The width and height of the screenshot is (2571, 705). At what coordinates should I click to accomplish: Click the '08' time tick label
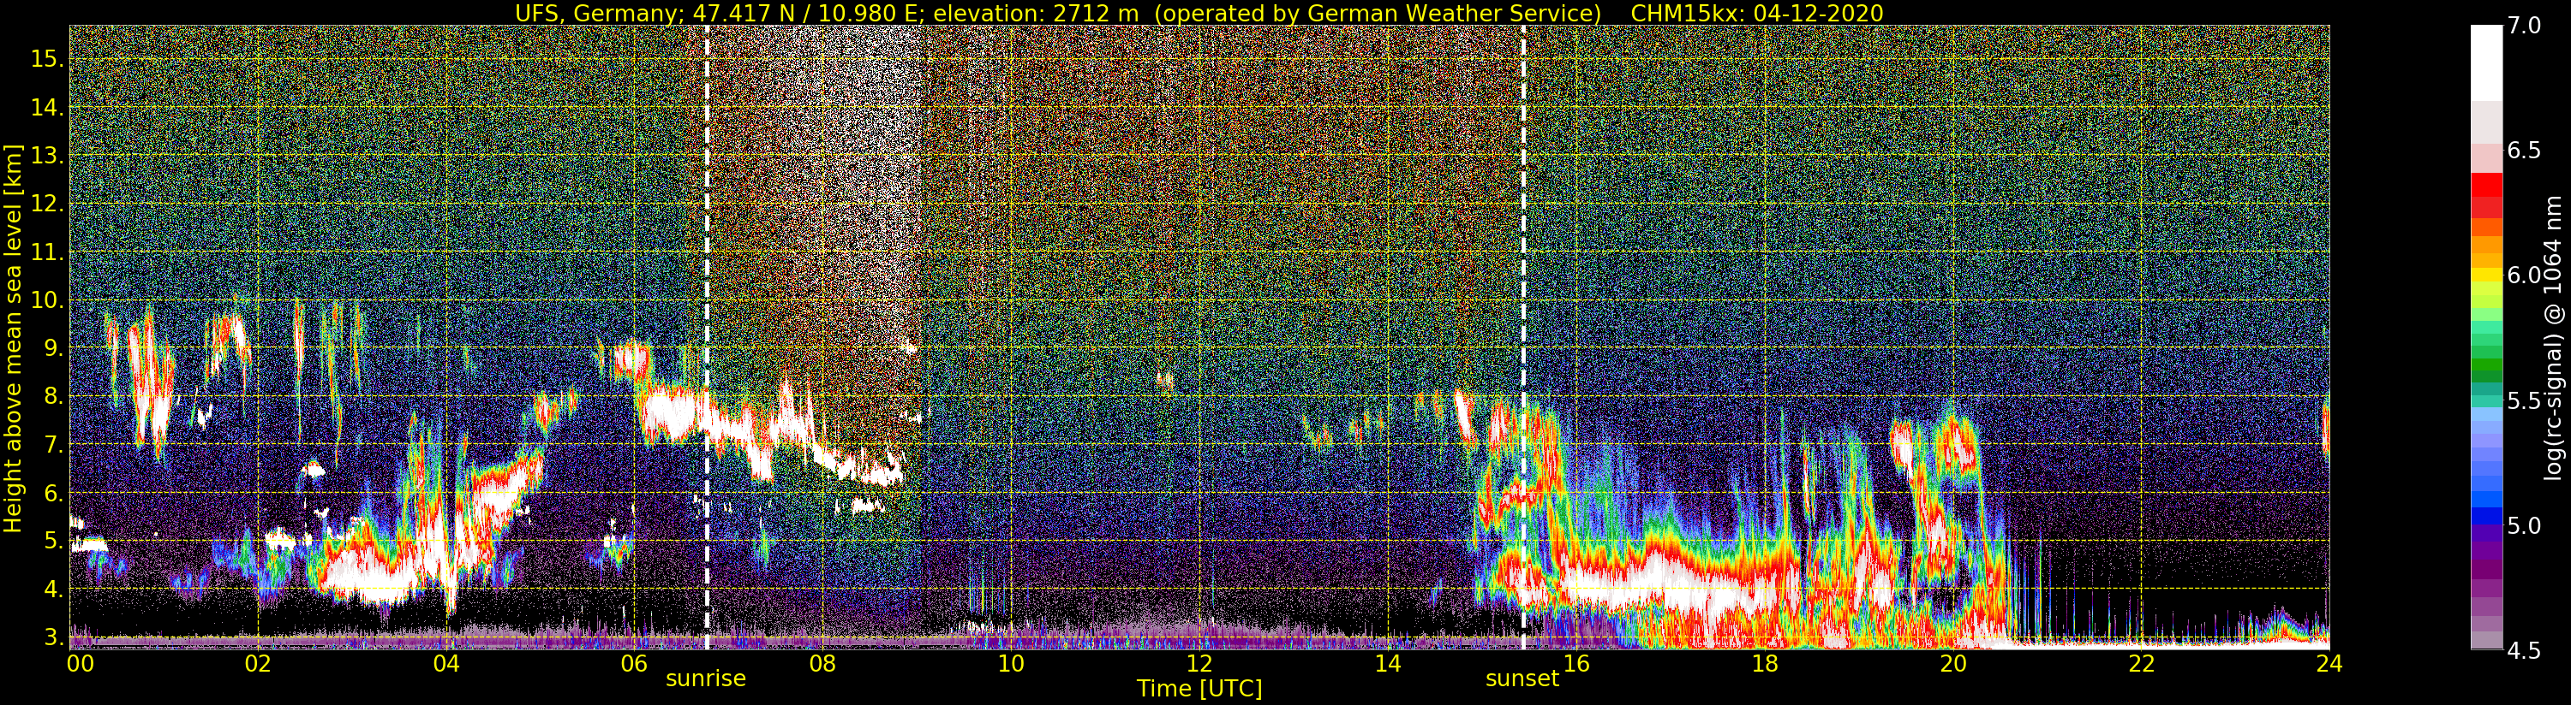822,664
